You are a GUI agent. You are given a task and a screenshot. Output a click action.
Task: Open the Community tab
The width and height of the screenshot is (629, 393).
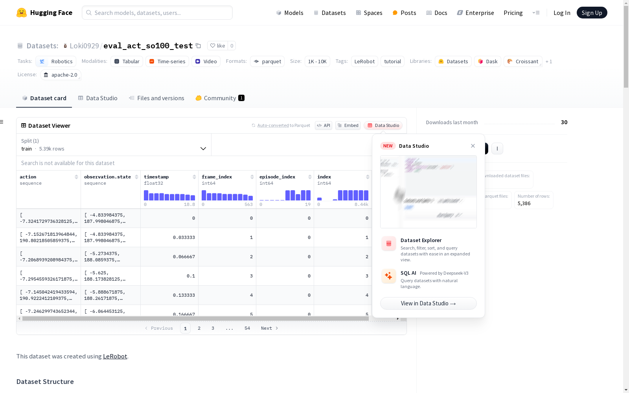pos(220,98)
